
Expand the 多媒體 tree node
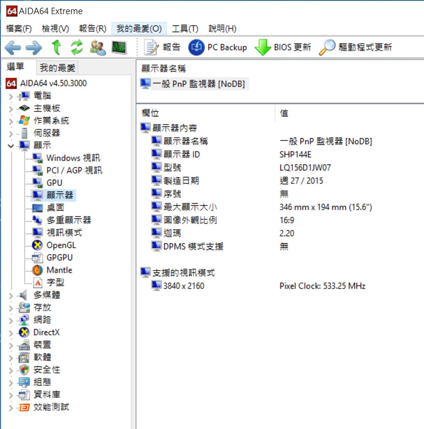coord(11,295)
